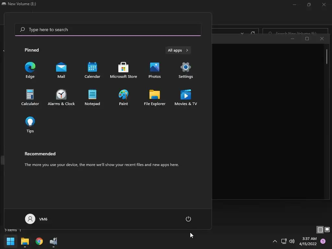332x249 pixels.
Task: Show hidden system tray icons
Action: [x=275, y=241]
